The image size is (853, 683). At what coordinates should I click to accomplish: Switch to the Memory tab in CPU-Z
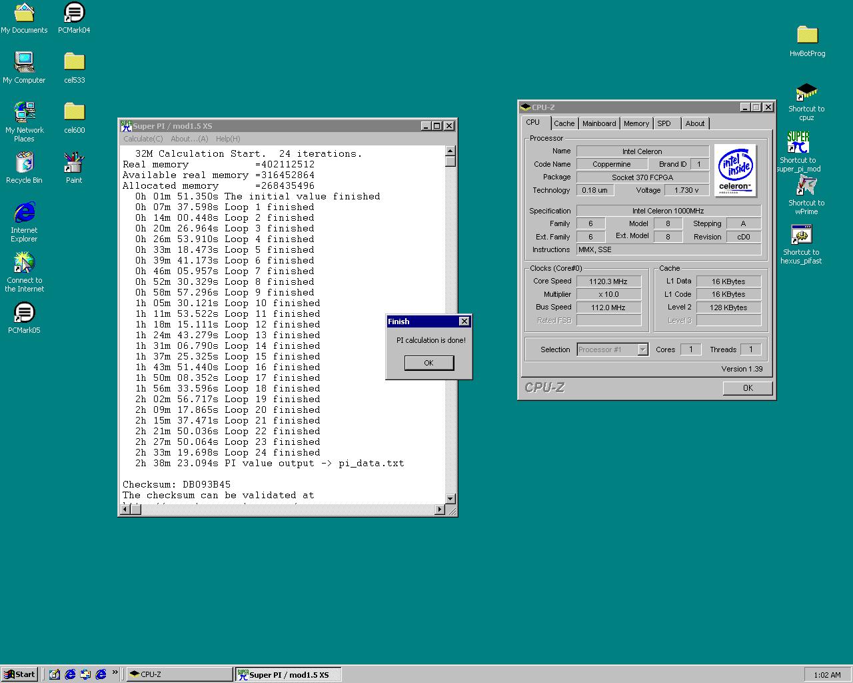(636, 123)
